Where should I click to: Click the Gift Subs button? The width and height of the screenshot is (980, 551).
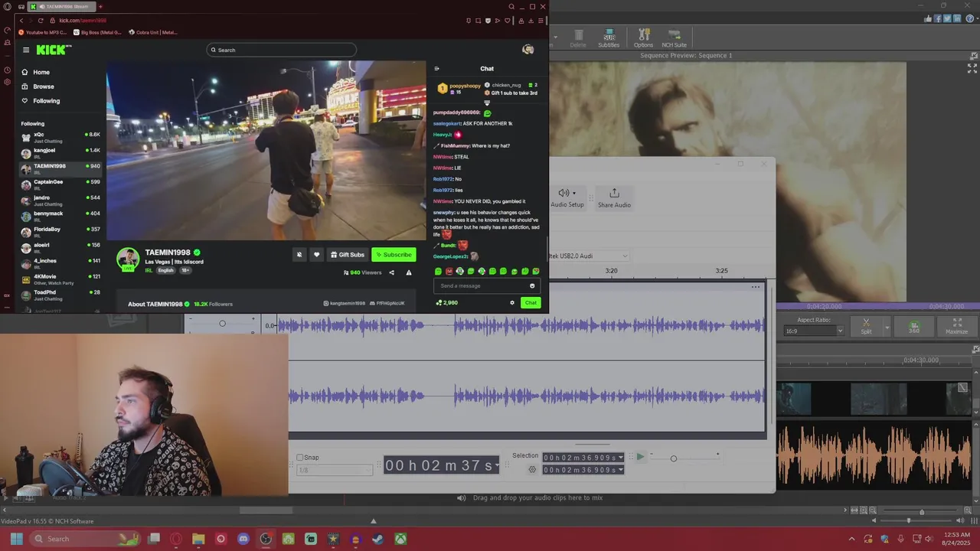[x=348, y=255]
